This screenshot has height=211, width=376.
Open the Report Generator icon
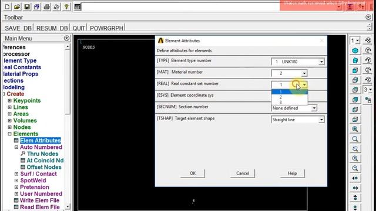[56, 6]
